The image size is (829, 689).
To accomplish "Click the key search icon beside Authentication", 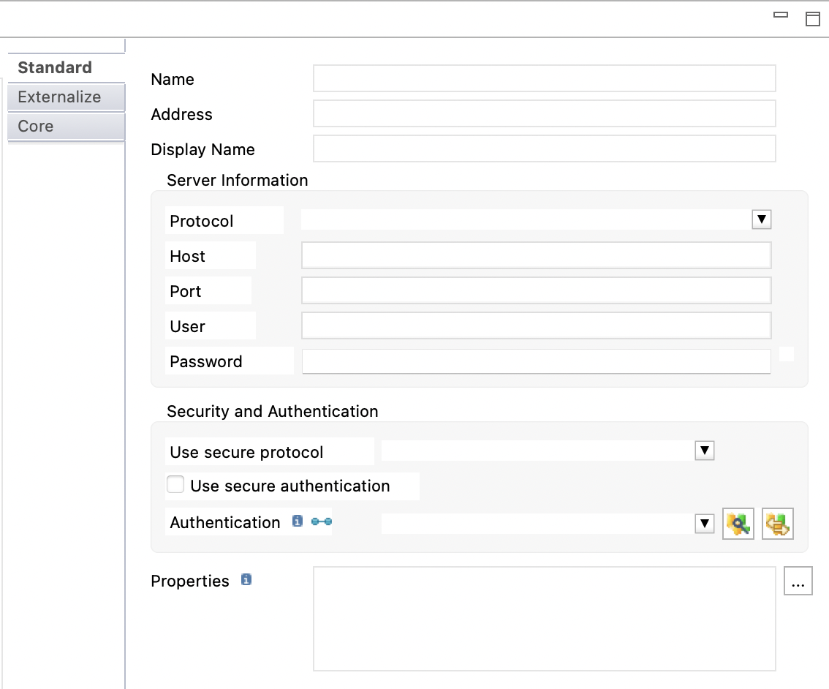I will pyautogui.click(x=738, y=524).
